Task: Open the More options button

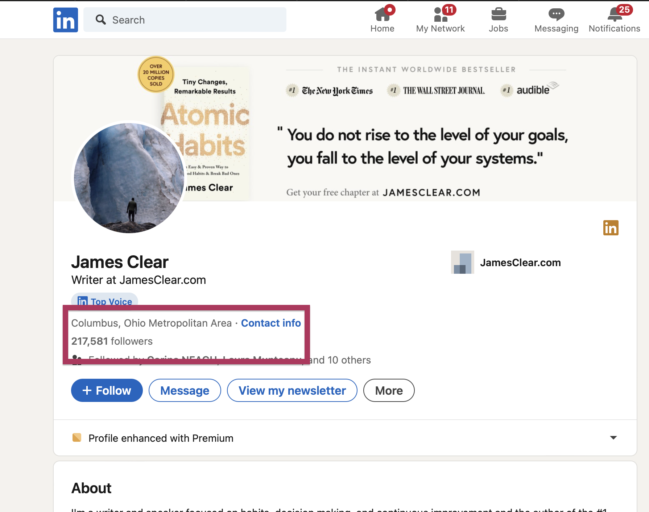Action: point(389,390)
